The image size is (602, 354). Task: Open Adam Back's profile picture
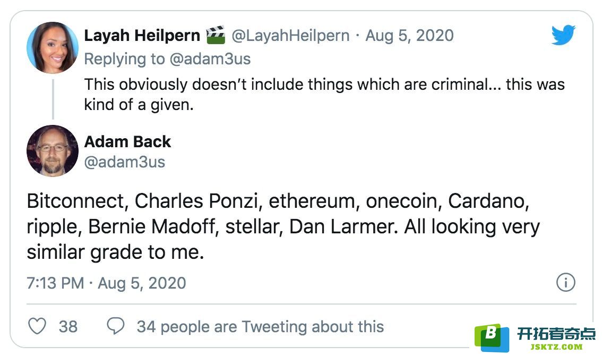(52, 150)
